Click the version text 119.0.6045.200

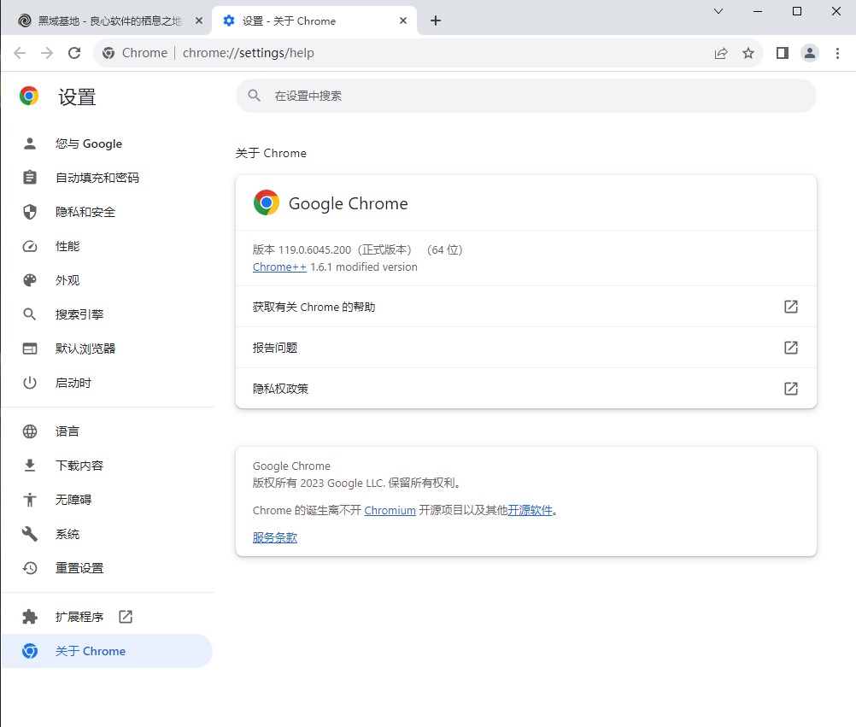click(315, 250)
